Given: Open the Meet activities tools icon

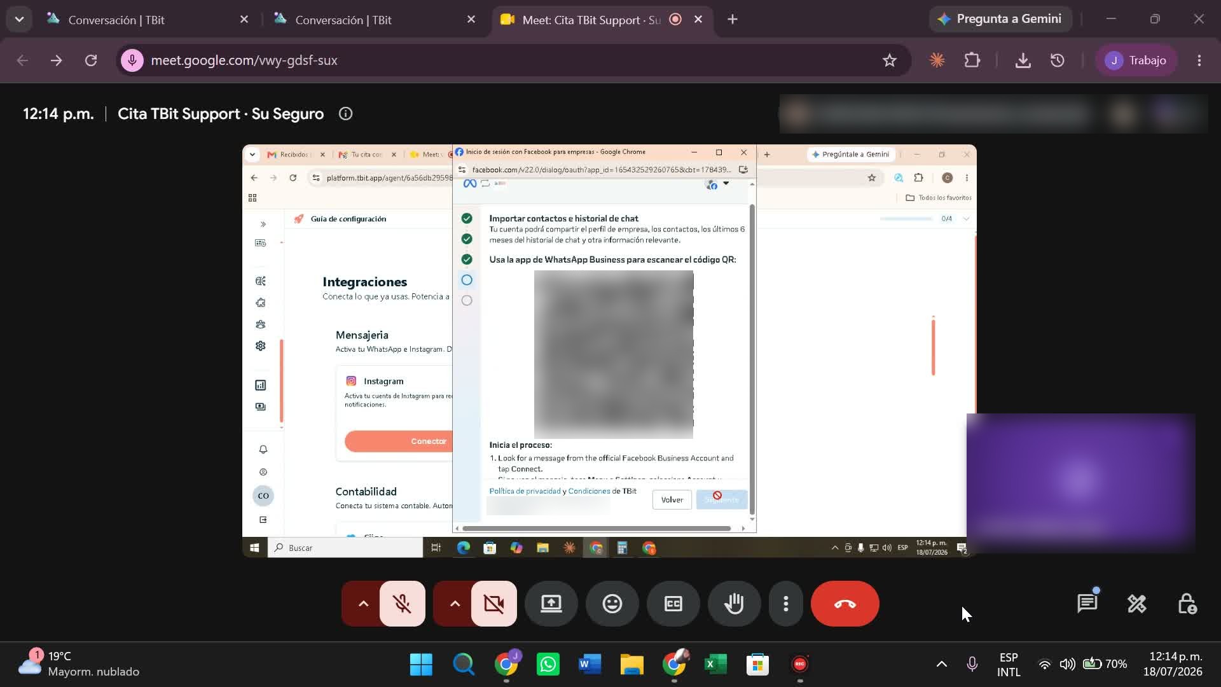Looking at the screenshot, I should pos(1136,604).
